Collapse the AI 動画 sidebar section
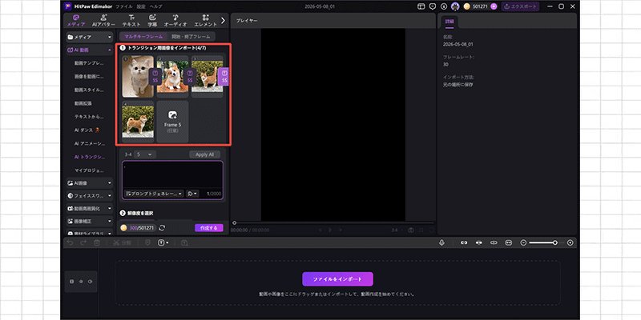Viewport: 641px width, 320px height. tap(89, 50)
